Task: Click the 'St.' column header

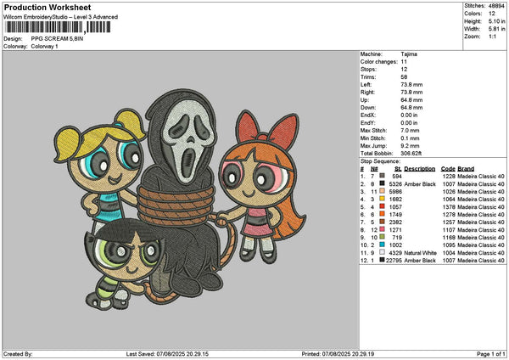Action: click(398, 169)
